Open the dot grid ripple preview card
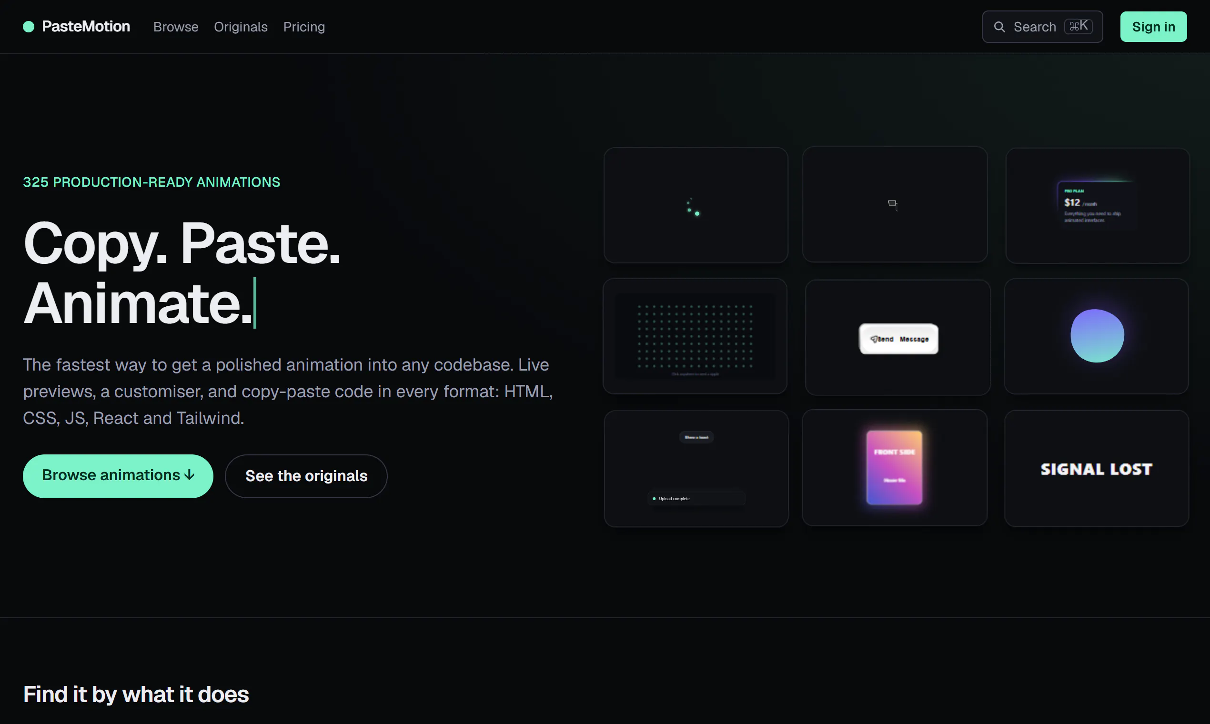Viewport: 1210px width, 724px height. (x=695, y=336)
